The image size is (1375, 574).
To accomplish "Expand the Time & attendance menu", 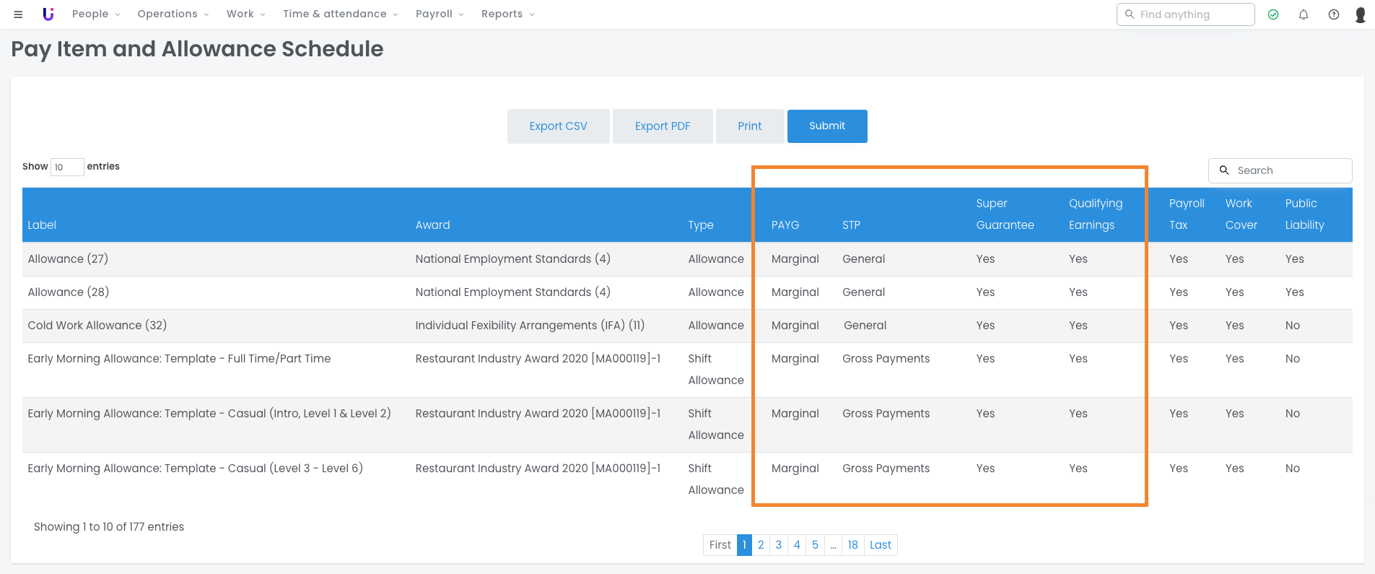I will click(340, 14).
